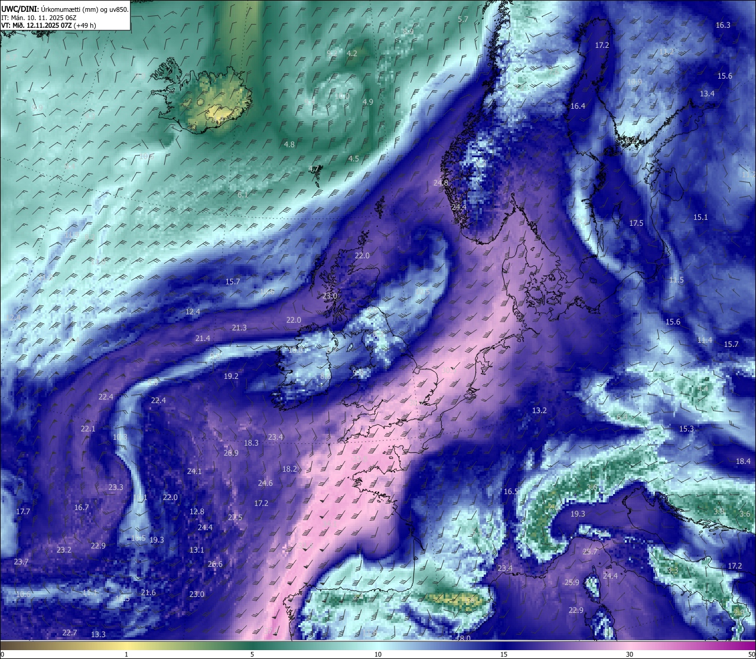The width and height of the screenshot is (756, 659).
Task: Click the valid time line "VT: Mið. 12.11.2025 07Z (+49 h)"
Action: (49, 25)
